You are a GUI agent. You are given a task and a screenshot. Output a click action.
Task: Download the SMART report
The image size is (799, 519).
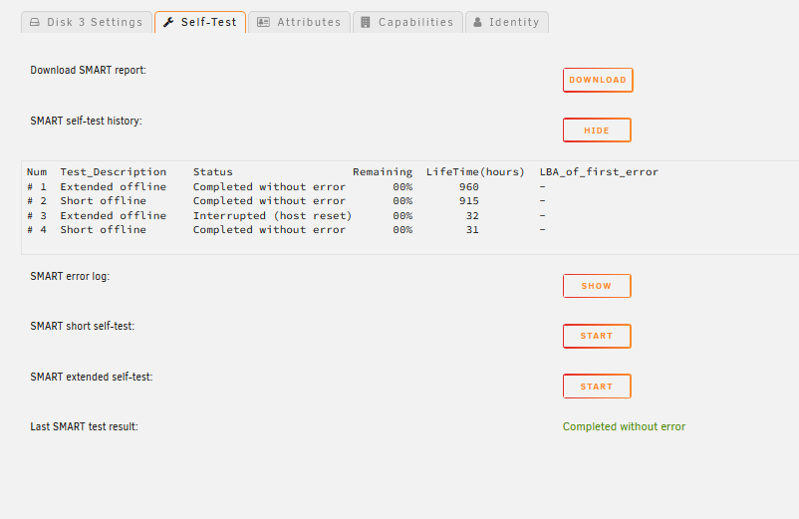[x=598, y=80]
